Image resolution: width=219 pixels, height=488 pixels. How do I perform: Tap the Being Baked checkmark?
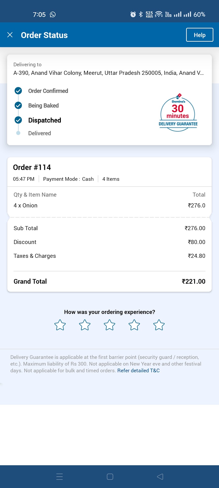[x=18, y=105]
